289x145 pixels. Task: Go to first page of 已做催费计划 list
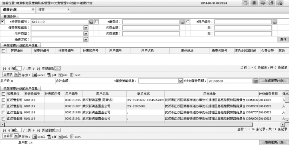tap(4, 130)
